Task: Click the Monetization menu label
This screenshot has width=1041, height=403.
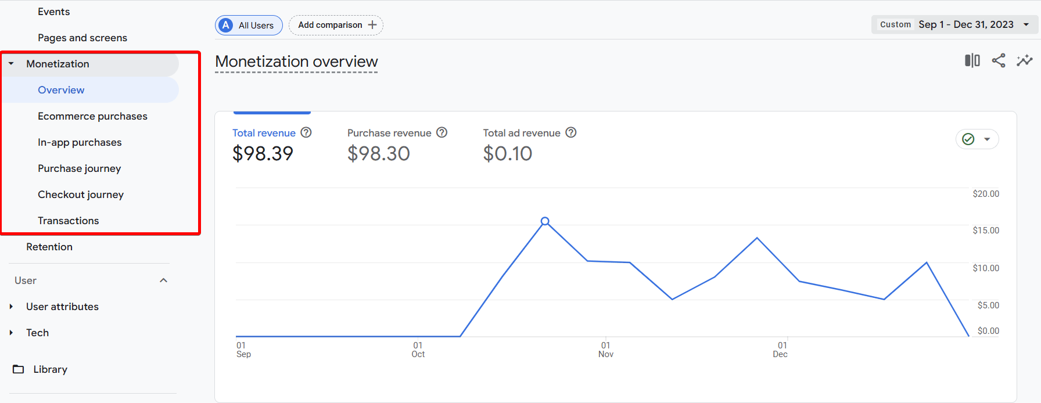Action: (x=58, y=64)
